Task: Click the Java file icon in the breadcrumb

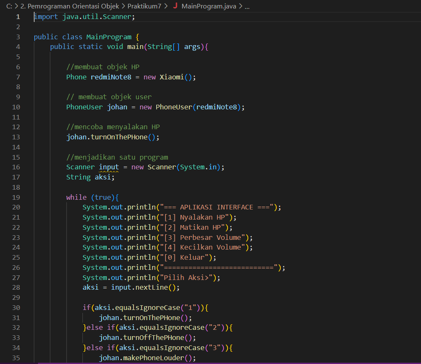Action: point(176,6)
